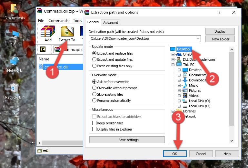Click the folder tree scroll up arrow
The height and width of the screenshot is (168, 248).
(x=232, y=49)
